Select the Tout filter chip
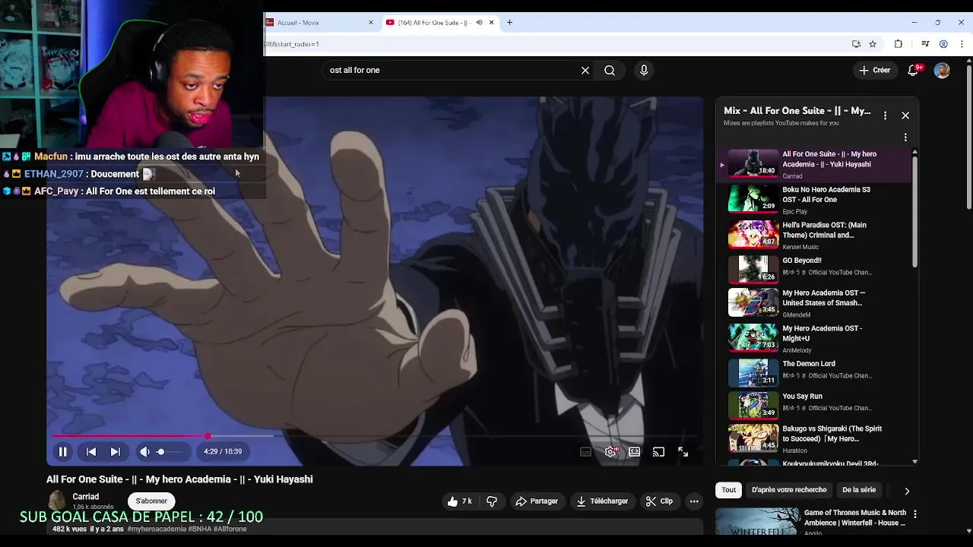 729,490
